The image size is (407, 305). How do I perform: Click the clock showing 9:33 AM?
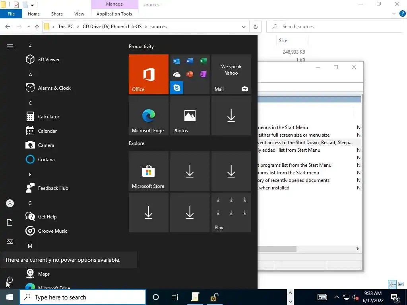373,293
